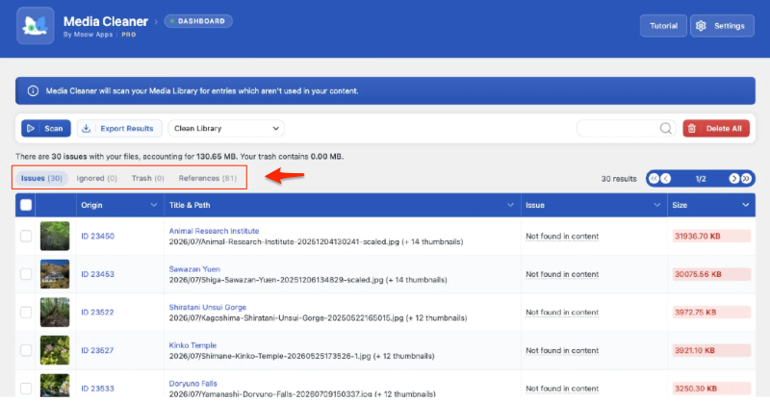Image resolution: width=770 pixels, height=402 pixels.
Task: Focus the search input field
Action: (x=618, y=129)
